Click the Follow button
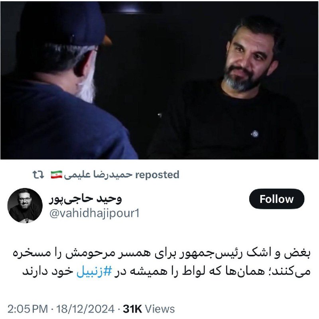This screenshot has width=319, height=319. tap(277, 199)
